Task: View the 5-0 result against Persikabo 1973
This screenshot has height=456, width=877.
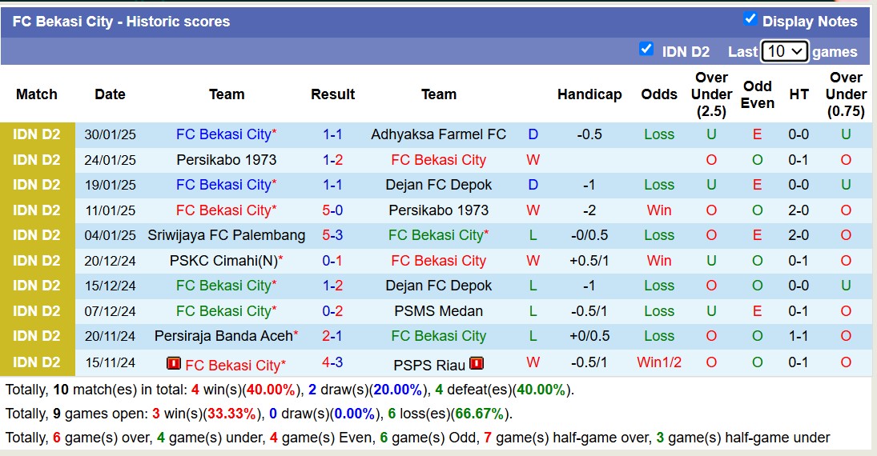Action: [332, 210]
